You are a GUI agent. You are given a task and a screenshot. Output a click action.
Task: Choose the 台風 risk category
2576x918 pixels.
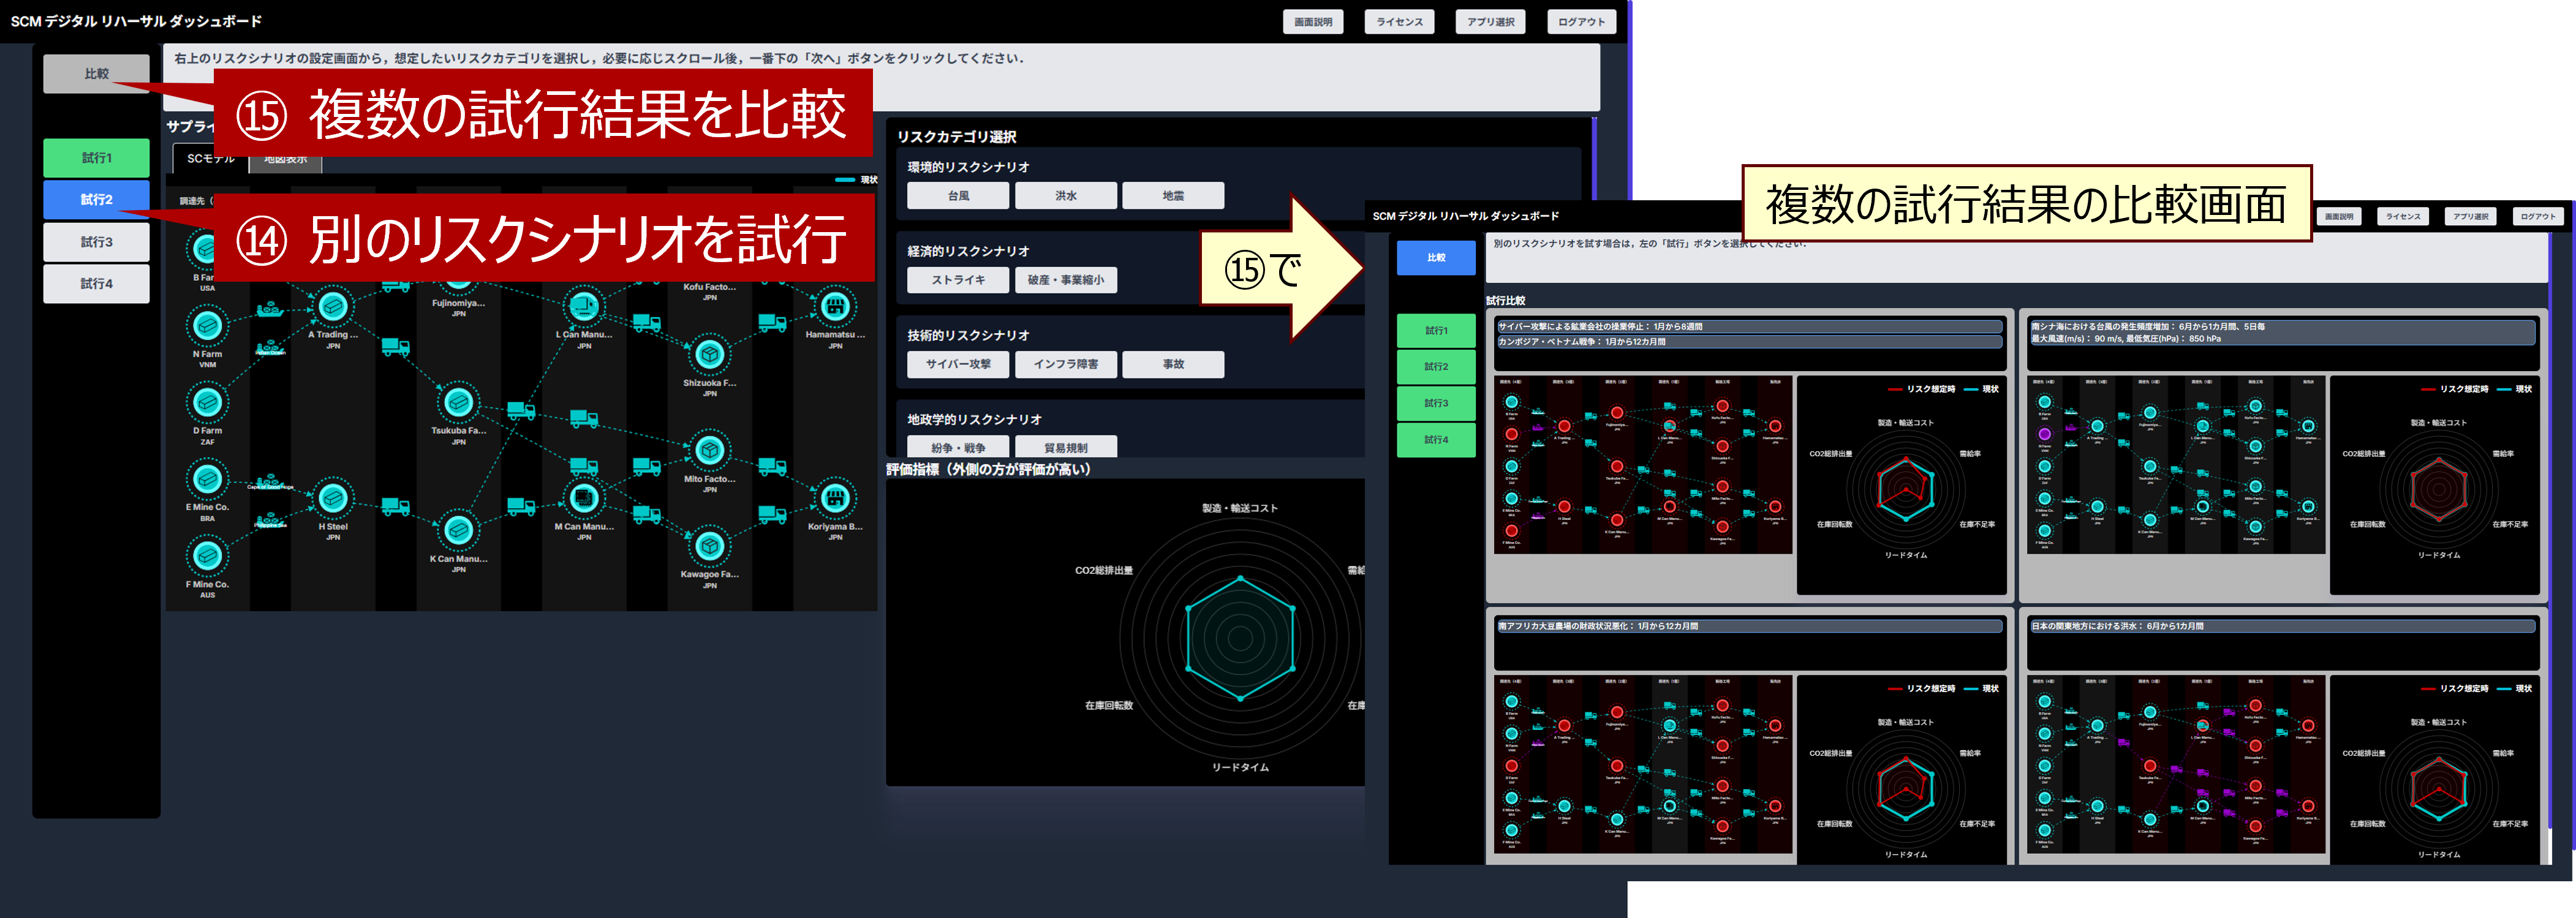click(957, 196)
